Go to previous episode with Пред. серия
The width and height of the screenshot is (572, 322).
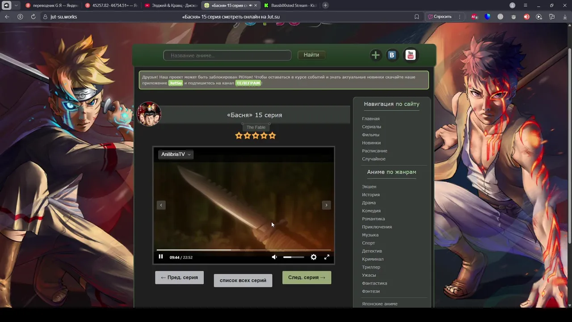point(179,277)
